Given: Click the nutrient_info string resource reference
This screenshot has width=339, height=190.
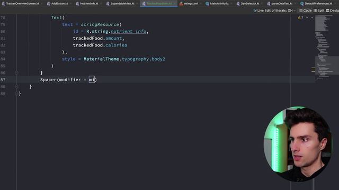Looking at the screenshot, I should (128, 32).
